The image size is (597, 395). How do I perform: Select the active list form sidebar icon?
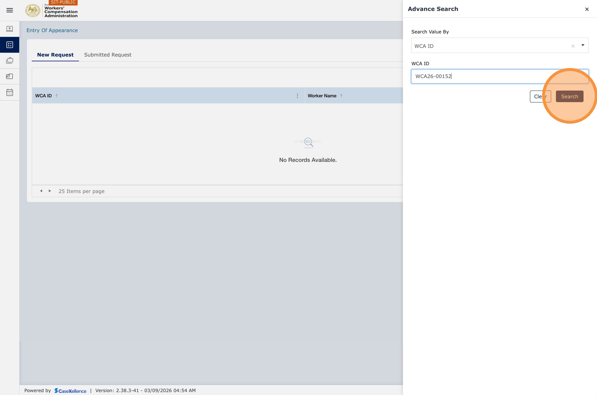[10, 45]
